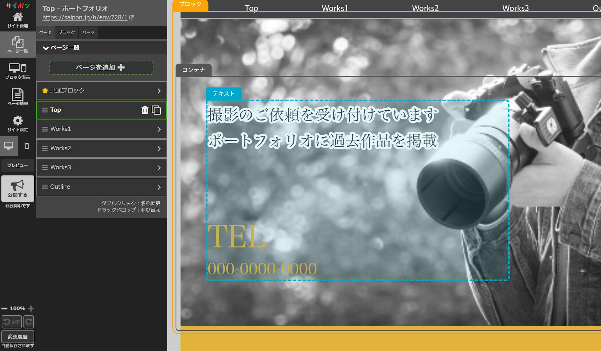Open サイト管理 home icon
Viewport: 601px width, 351px height.
tap(18, 20)
